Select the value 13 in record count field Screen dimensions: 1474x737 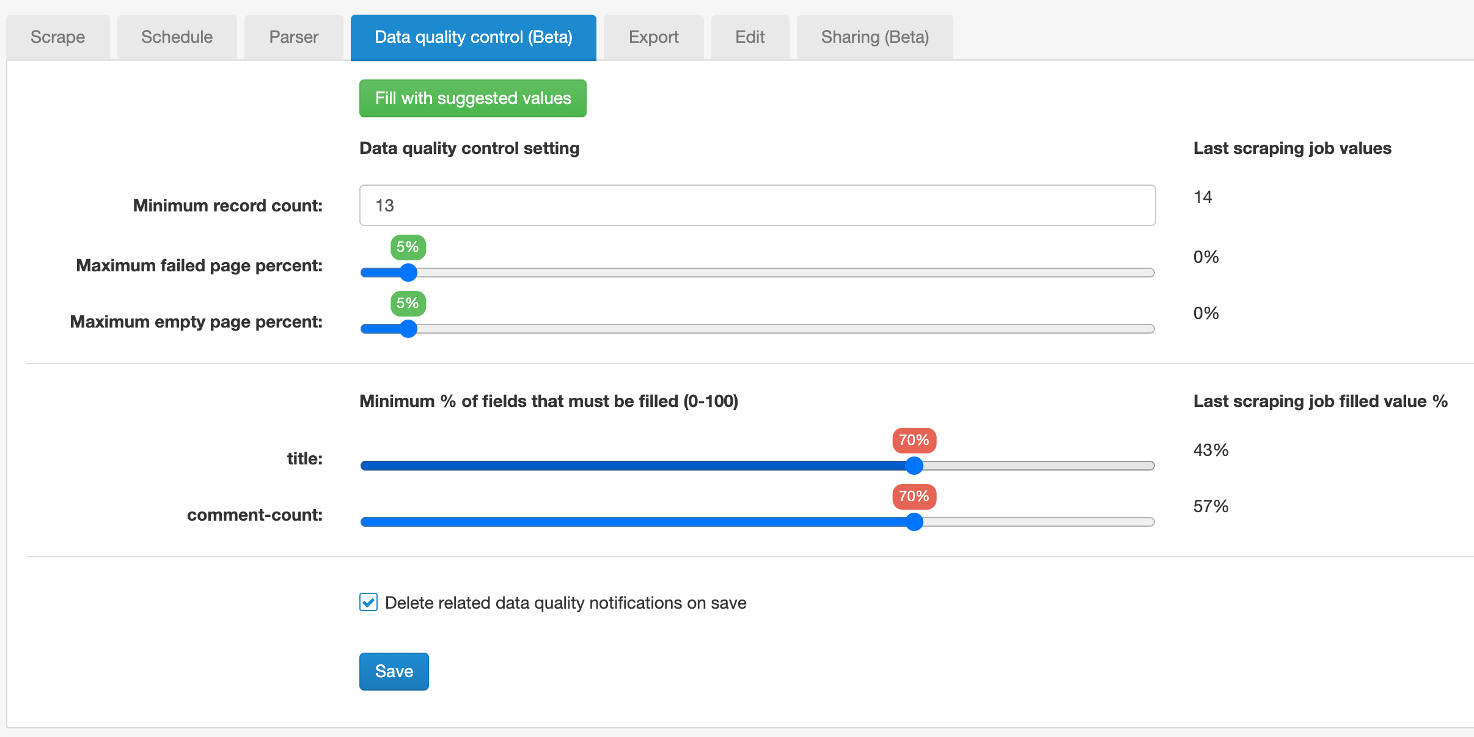385,205
